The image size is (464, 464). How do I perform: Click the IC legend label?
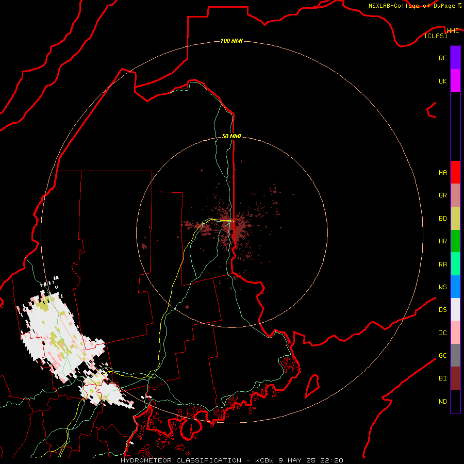point(442,333)
